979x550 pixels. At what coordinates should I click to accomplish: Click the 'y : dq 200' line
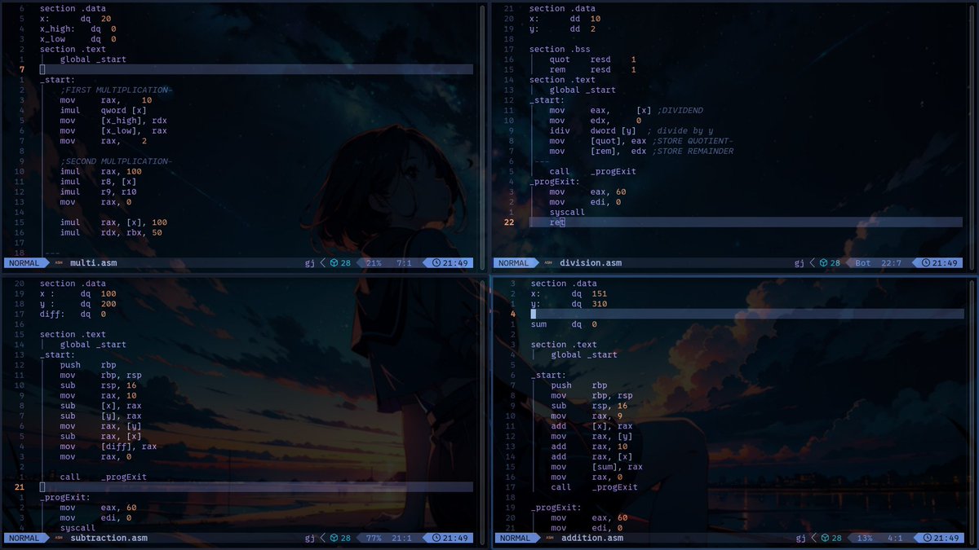coord(78,304)
